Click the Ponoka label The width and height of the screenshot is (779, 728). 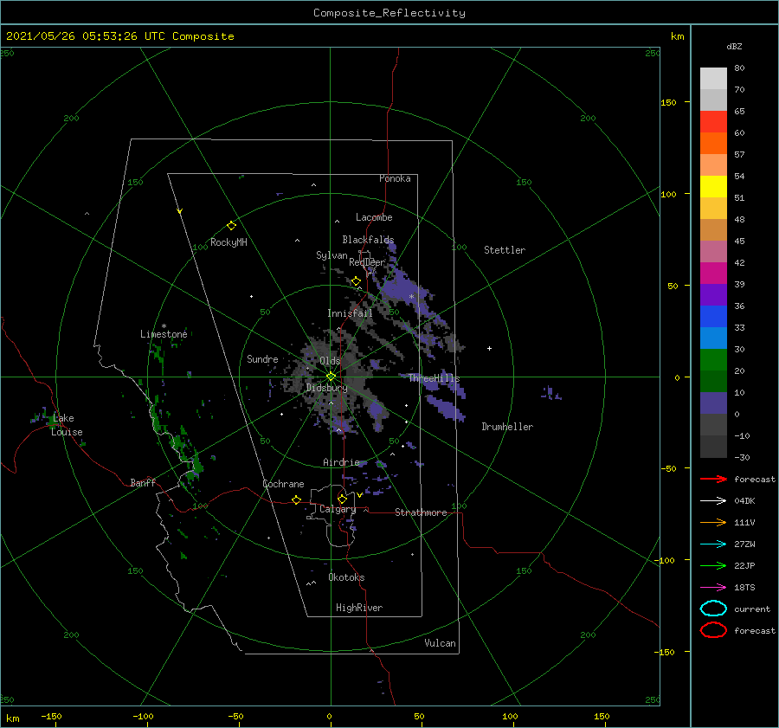395,178
